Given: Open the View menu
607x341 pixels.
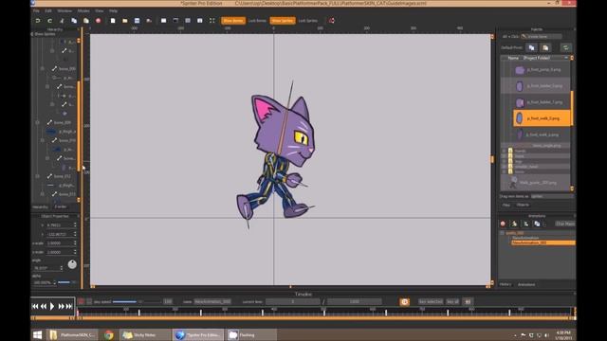Looking at the screenshot, I should click(99, 10).
